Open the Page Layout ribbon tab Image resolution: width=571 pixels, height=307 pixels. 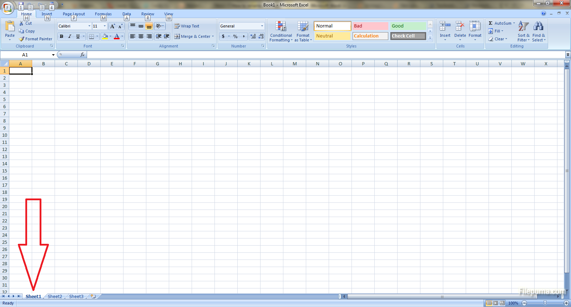(74, 14)
